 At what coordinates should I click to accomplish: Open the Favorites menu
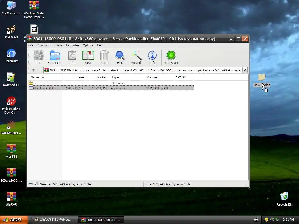click(72, 45)
